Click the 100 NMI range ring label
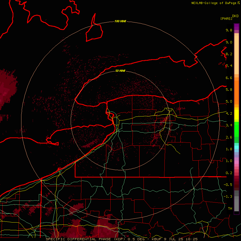This screenshot has height=241, width=241. coord(120,21)
